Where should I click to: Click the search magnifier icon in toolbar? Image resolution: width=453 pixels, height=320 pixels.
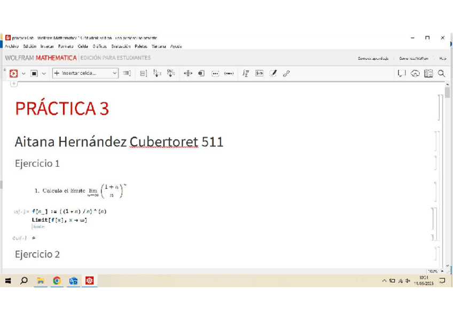[441, 73]
